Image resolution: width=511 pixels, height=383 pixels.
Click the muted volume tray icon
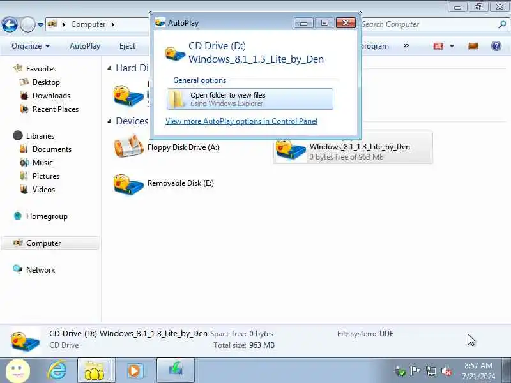coord(446,371)
